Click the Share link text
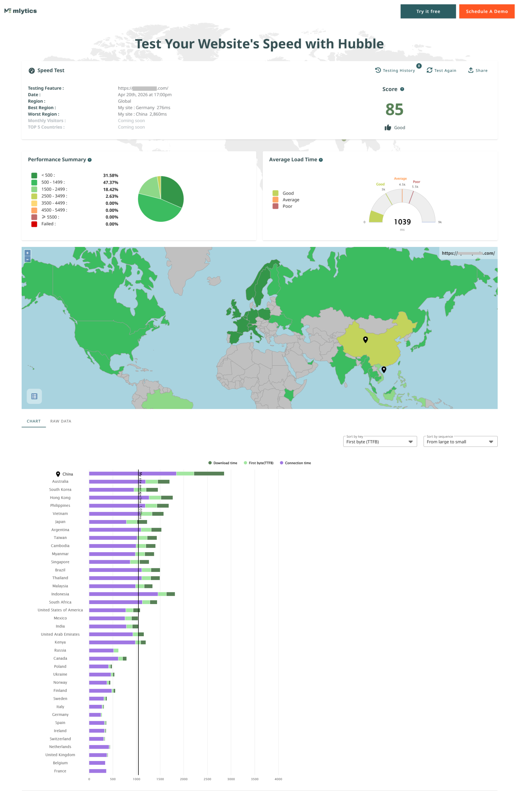 tap(481, 70)
